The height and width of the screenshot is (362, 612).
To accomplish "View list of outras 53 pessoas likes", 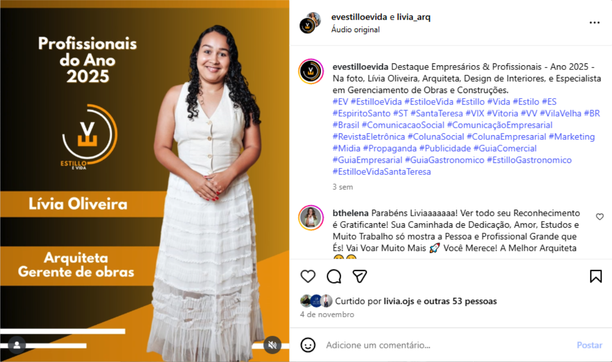I will click(x=460, y=301).
